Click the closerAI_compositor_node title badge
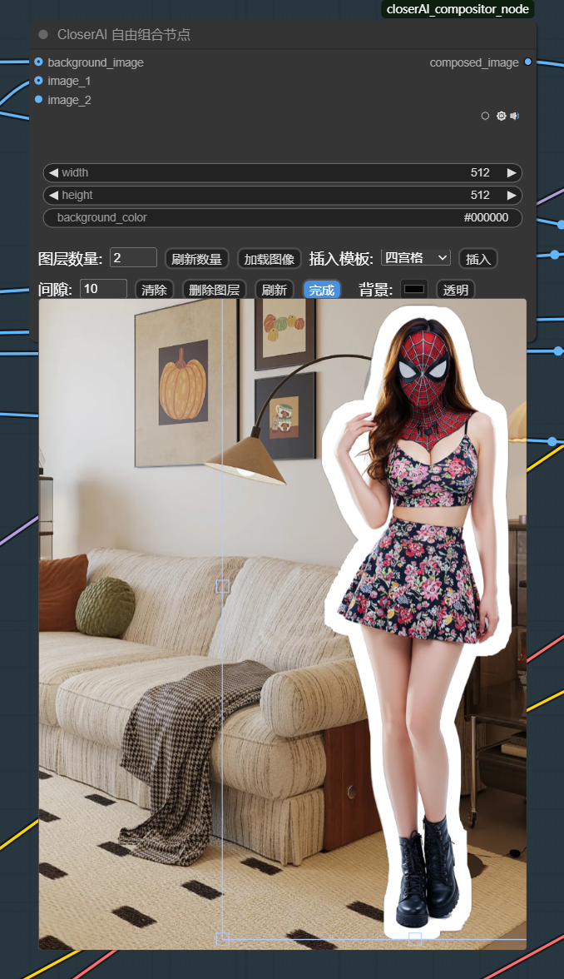The width and height of the screenshot is (564, 979). click(x=458, y=9)
